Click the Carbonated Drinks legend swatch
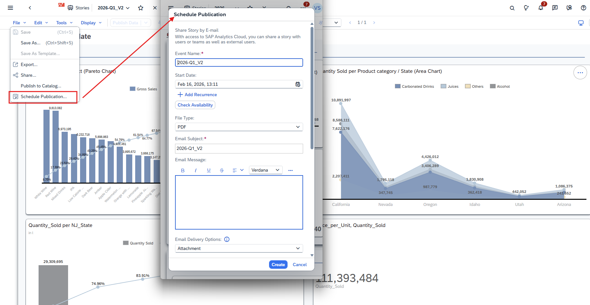Screen dimensions: 590x305 click(x=398, y=86)
